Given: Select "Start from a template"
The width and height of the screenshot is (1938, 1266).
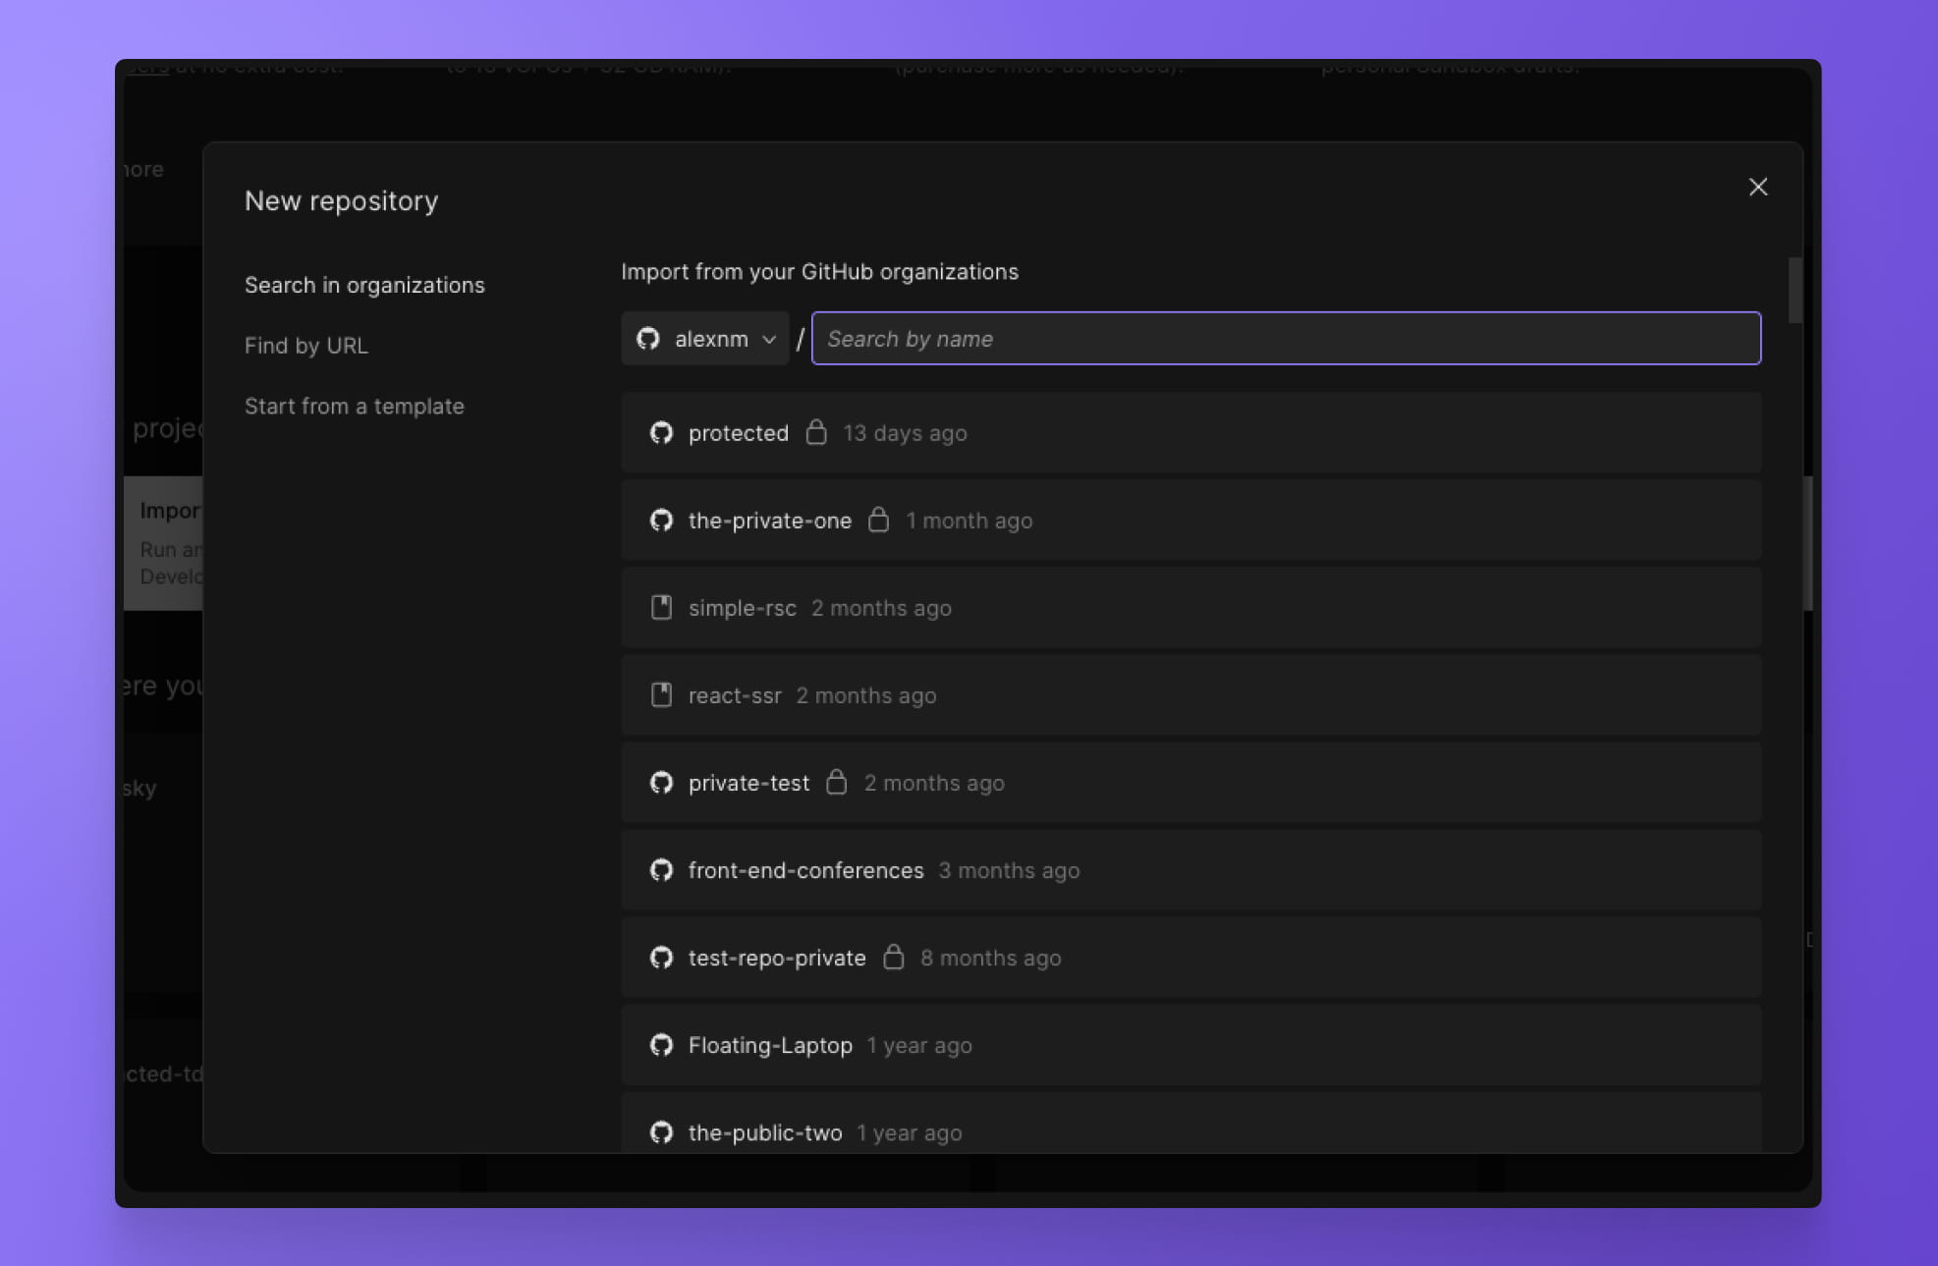Looking at the screenshot, I should tap(356, 406).
